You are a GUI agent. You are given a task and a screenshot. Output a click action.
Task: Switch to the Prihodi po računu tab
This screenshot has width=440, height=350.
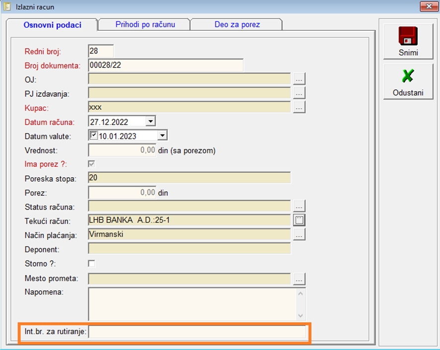coord(145,24)
